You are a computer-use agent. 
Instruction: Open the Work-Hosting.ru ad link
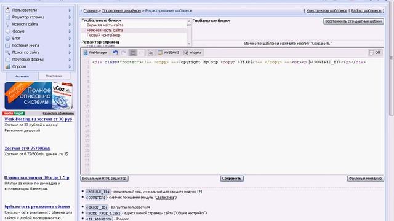click(x=38, y=119)
